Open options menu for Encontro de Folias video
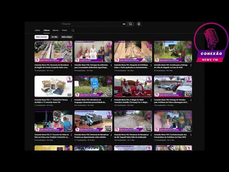Screen dimensions: 229x172 tap(71, 135)
